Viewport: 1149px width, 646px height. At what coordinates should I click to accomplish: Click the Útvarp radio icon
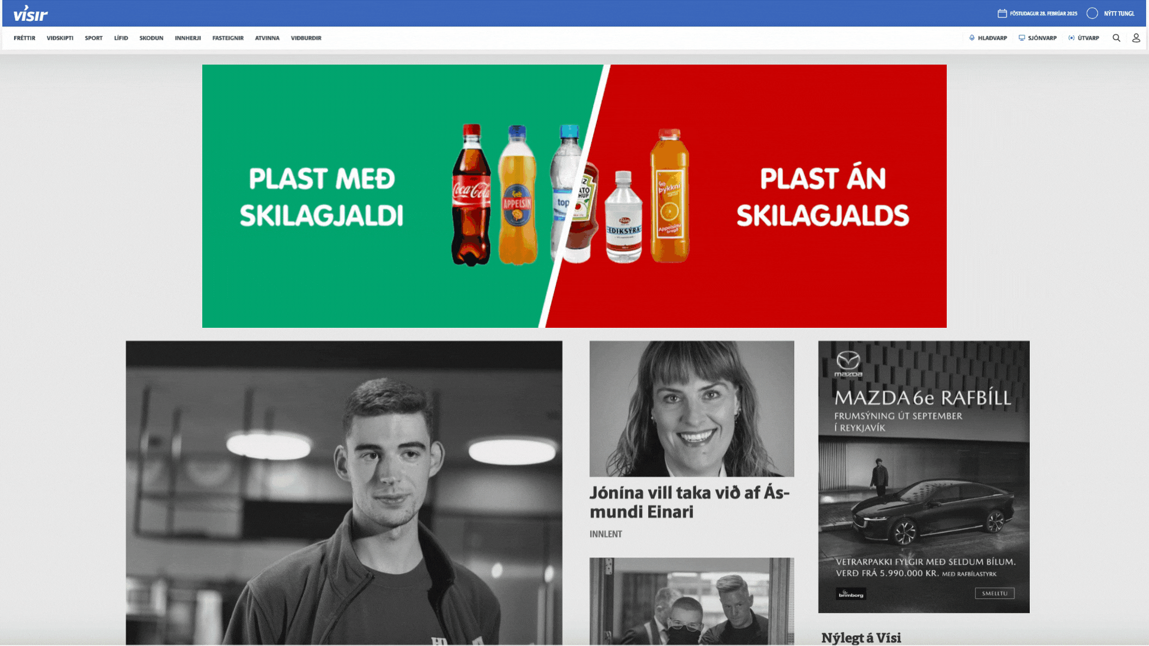coord(1071,38)
